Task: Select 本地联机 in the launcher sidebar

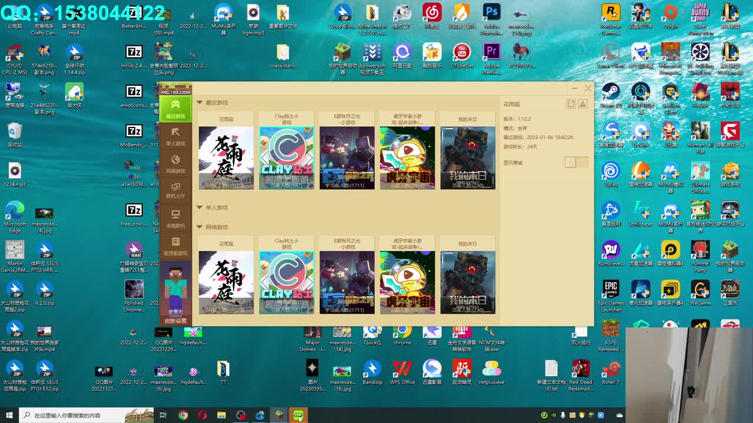Action: click(x=175, y=218)
